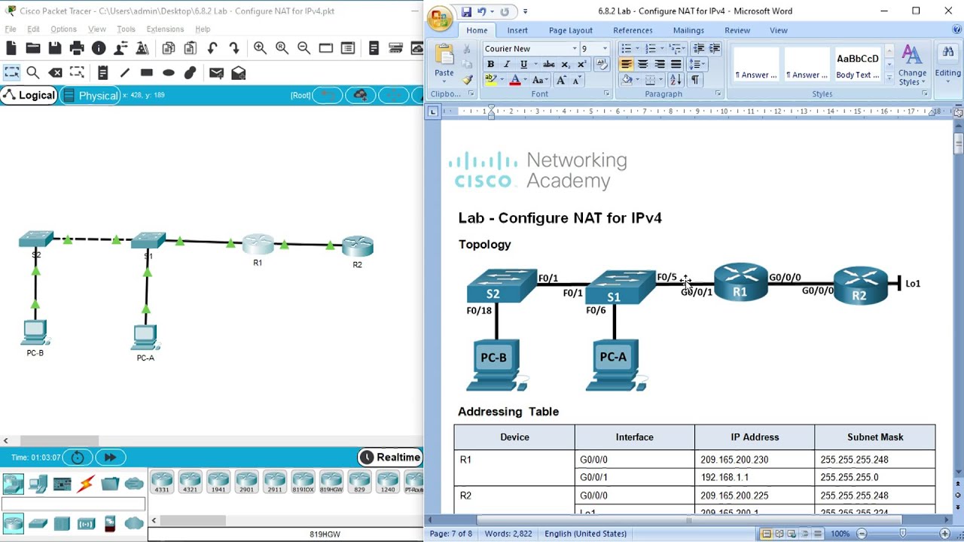Select Connections lightning bolt category
The image size is (964, 542).
tap(85, 484)
